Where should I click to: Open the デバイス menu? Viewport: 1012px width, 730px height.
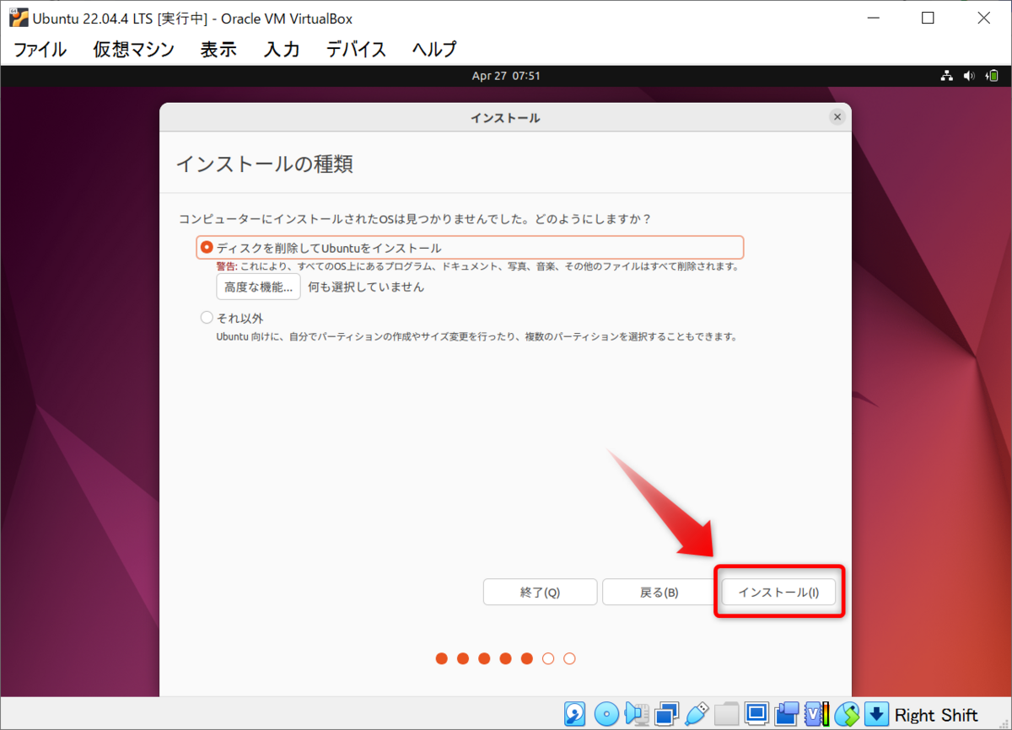pos(356,50)
